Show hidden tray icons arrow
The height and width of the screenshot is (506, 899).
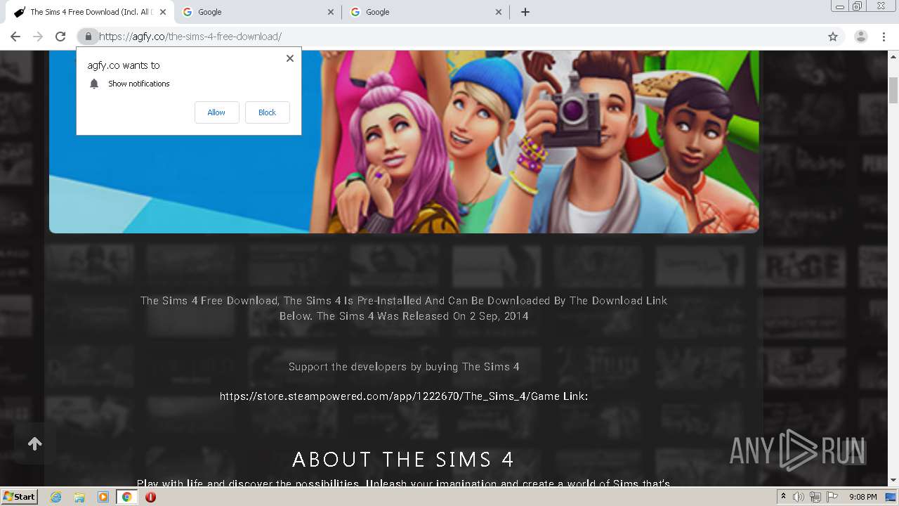point(783,497)
